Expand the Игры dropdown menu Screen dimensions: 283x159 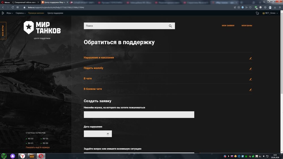tap(10, 13)
